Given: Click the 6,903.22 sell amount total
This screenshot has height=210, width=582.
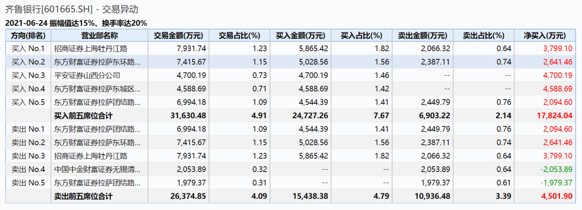Looking at the screenshot, I should (x=435, y=115).
